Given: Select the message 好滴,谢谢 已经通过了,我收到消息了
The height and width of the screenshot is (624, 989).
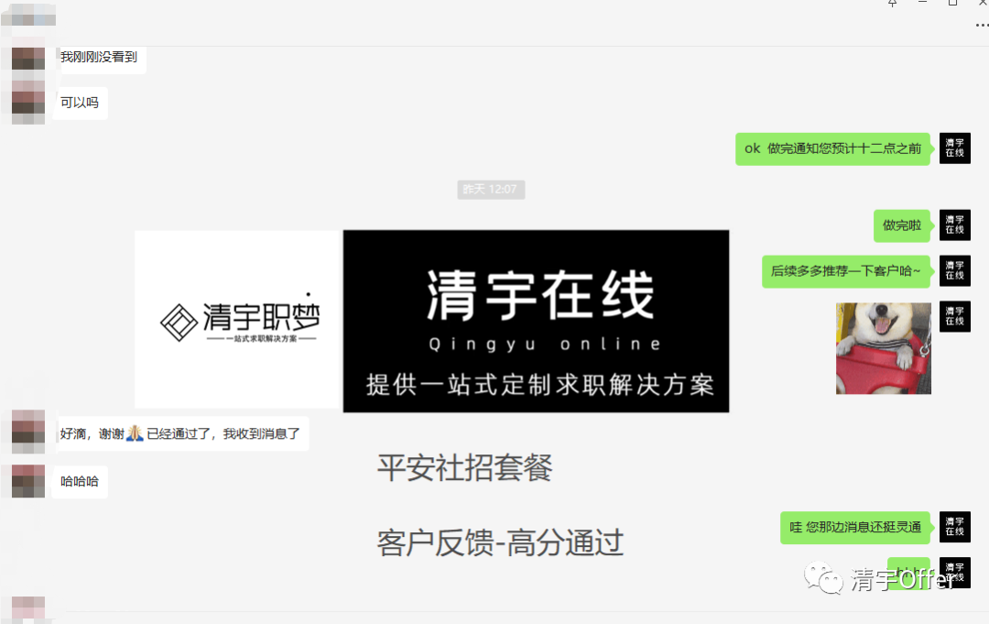Looking at the screenshot, I should point(180,433).
